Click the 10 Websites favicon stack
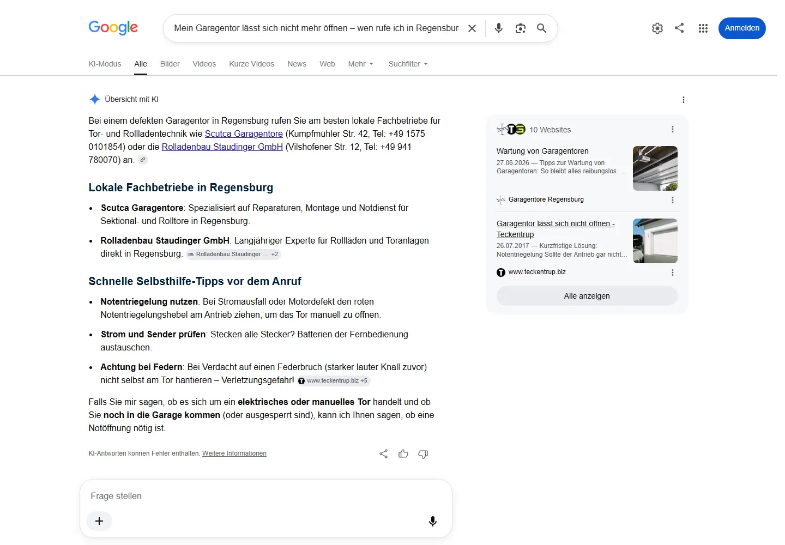Image resolution: width=785 pixels, height=545 pixels. tap(511, 129)
